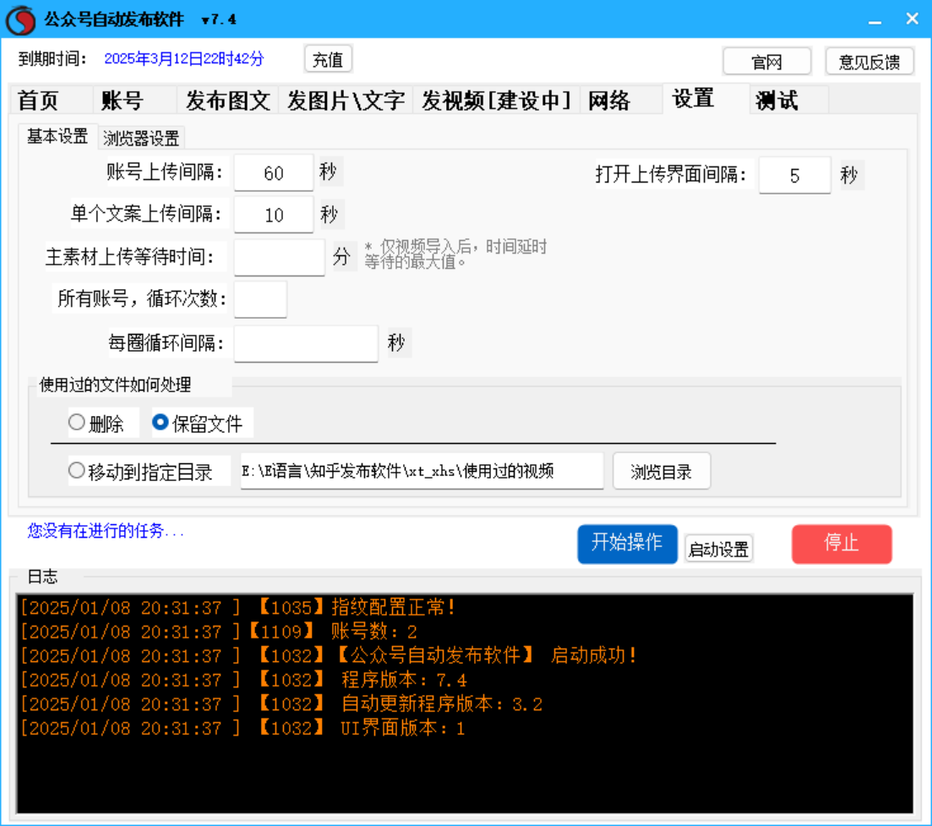Click the log line 指纹配置正常！
The height and width of the screenshot is (826, 932).
[x=237, y=607]
